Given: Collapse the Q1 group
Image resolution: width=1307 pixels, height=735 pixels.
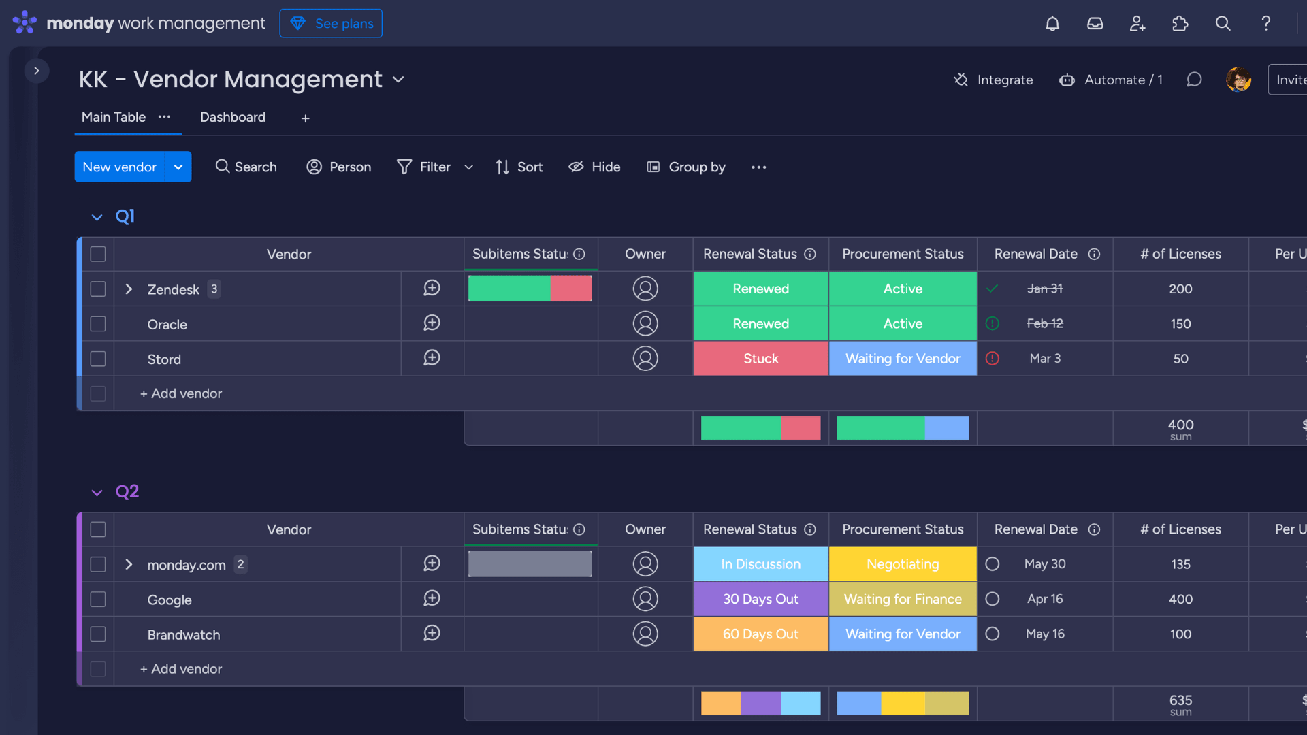Looking at the screenshot, I should coord(97,217).
